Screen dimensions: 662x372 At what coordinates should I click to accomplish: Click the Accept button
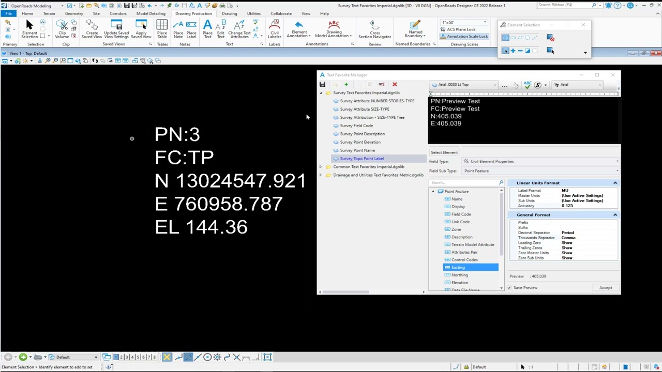click(606, 288)
